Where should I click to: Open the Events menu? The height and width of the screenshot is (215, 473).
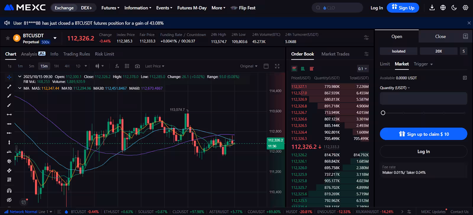point(164,8)
